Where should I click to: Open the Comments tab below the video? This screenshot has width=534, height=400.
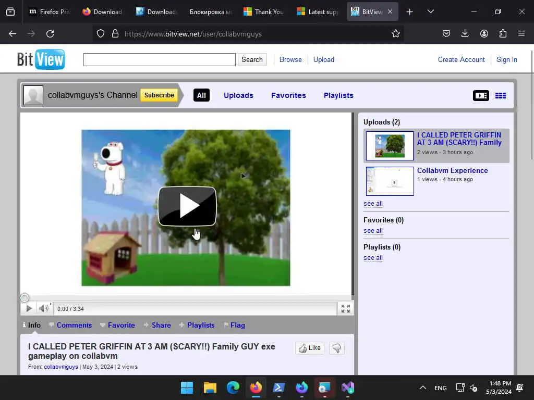(x=70, y=325)
